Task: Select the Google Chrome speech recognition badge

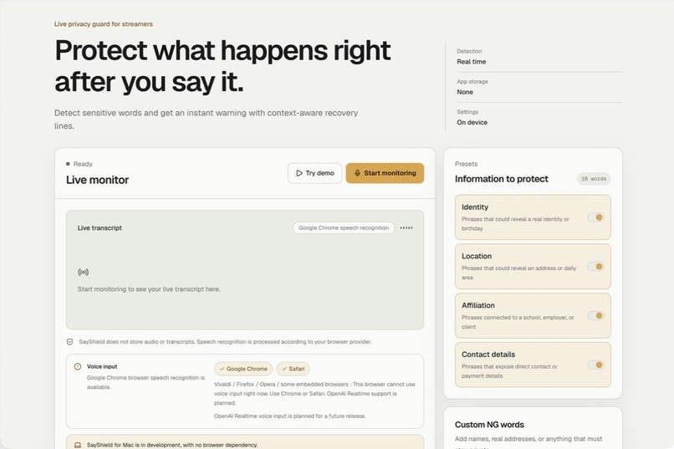Action: [344, 227]
